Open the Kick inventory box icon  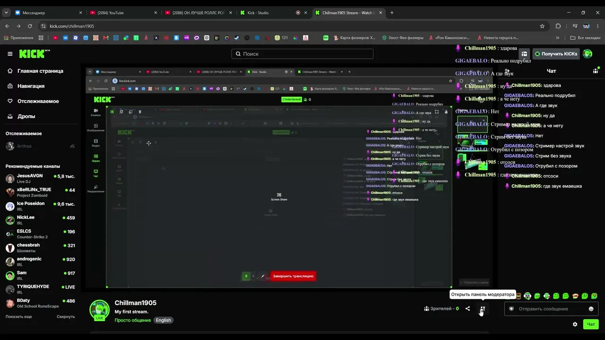524,54
